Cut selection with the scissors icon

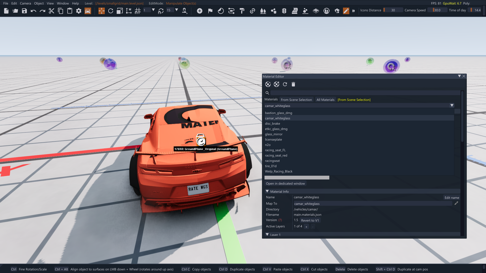point(51,11)
